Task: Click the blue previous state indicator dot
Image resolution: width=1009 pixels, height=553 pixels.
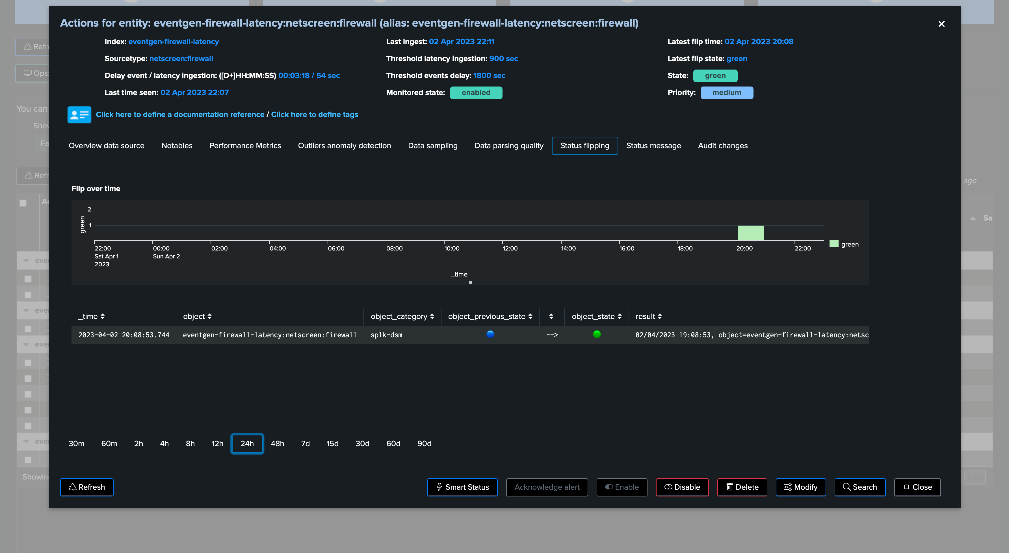Action: (x=490, y=334)
